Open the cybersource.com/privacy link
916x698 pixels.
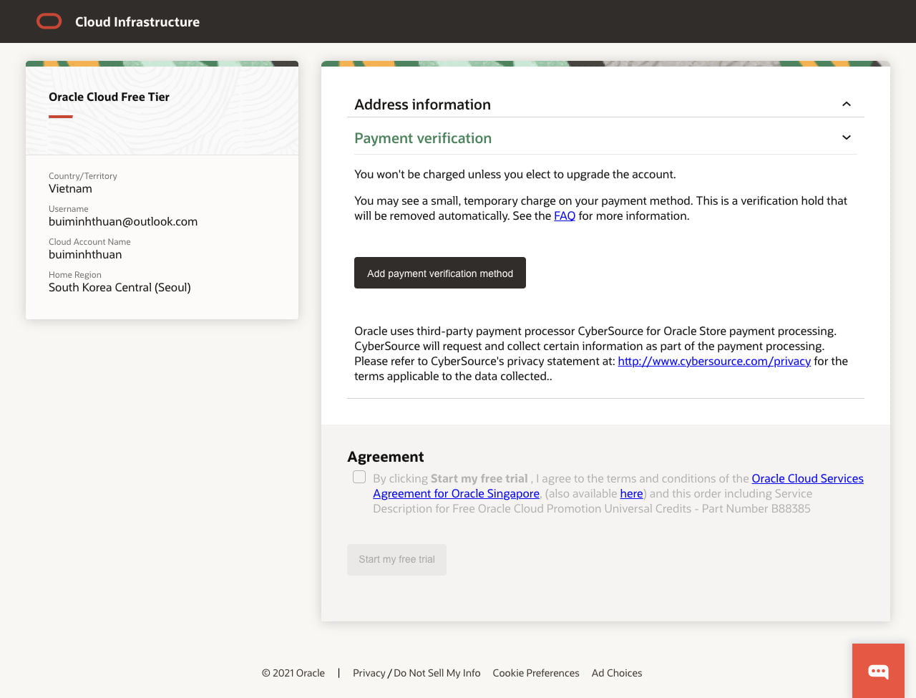714,361
